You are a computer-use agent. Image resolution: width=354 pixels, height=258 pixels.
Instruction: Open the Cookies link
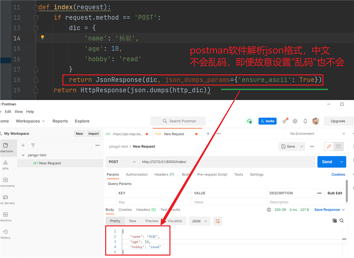pyautogui.click(x=338, y=175)
